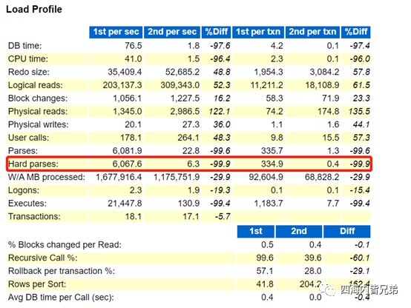Click the Executes per txn value 1,183.7

[x=269, y=204]
